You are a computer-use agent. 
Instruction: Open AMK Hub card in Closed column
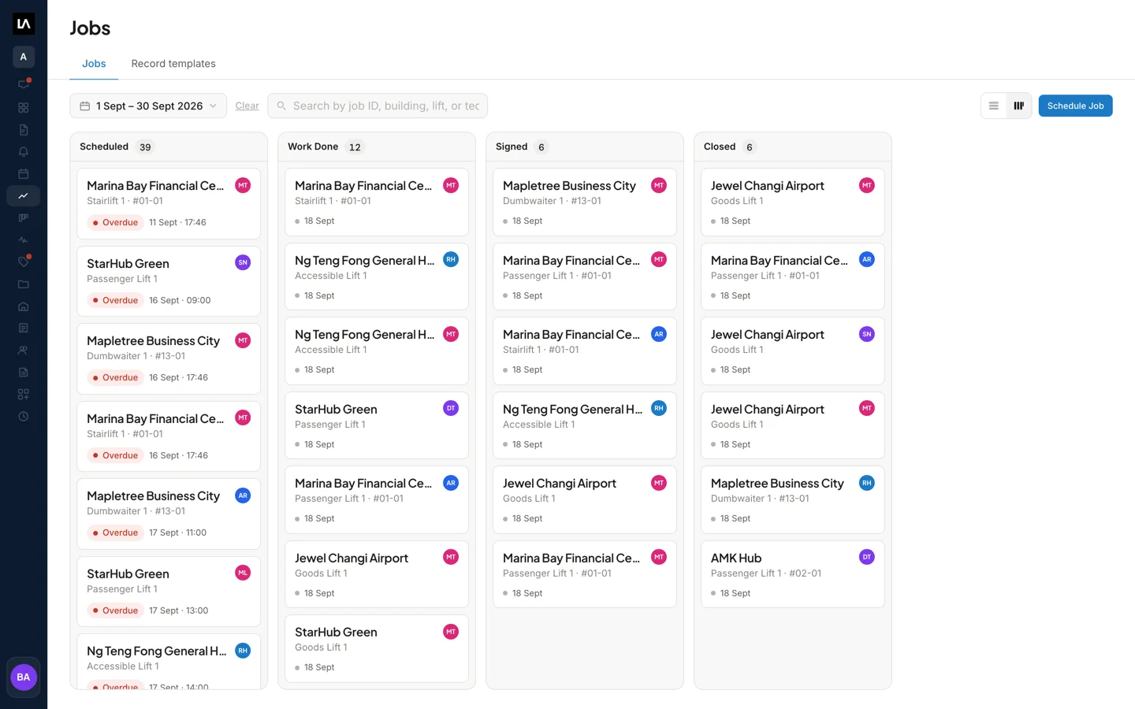coord(792,574)
